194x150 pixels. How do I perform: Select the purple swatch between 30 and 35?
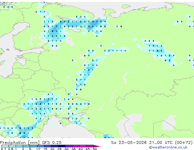pyautogui.click(x=69, y=146)
